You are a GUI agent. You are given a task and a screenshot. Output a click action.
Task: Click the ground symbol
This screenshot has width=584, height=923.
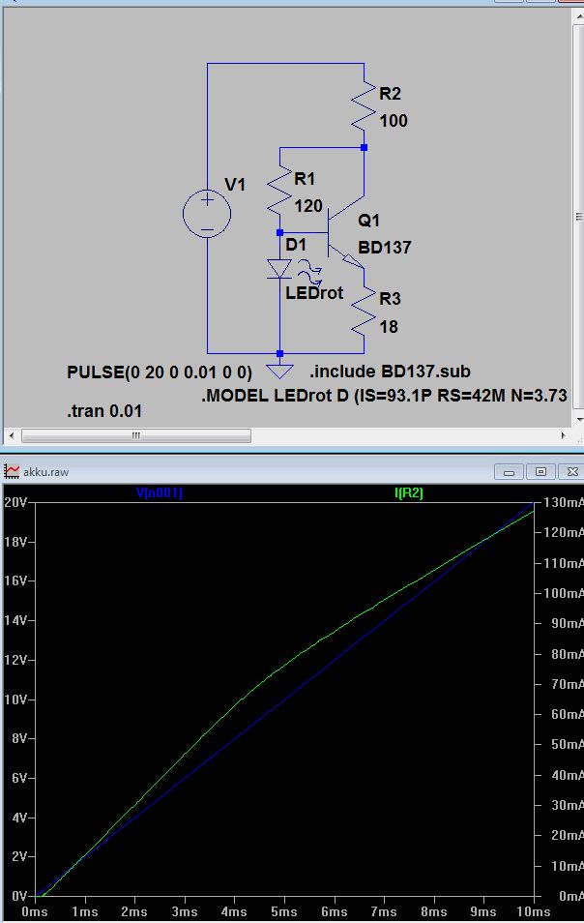click(279, 371)
